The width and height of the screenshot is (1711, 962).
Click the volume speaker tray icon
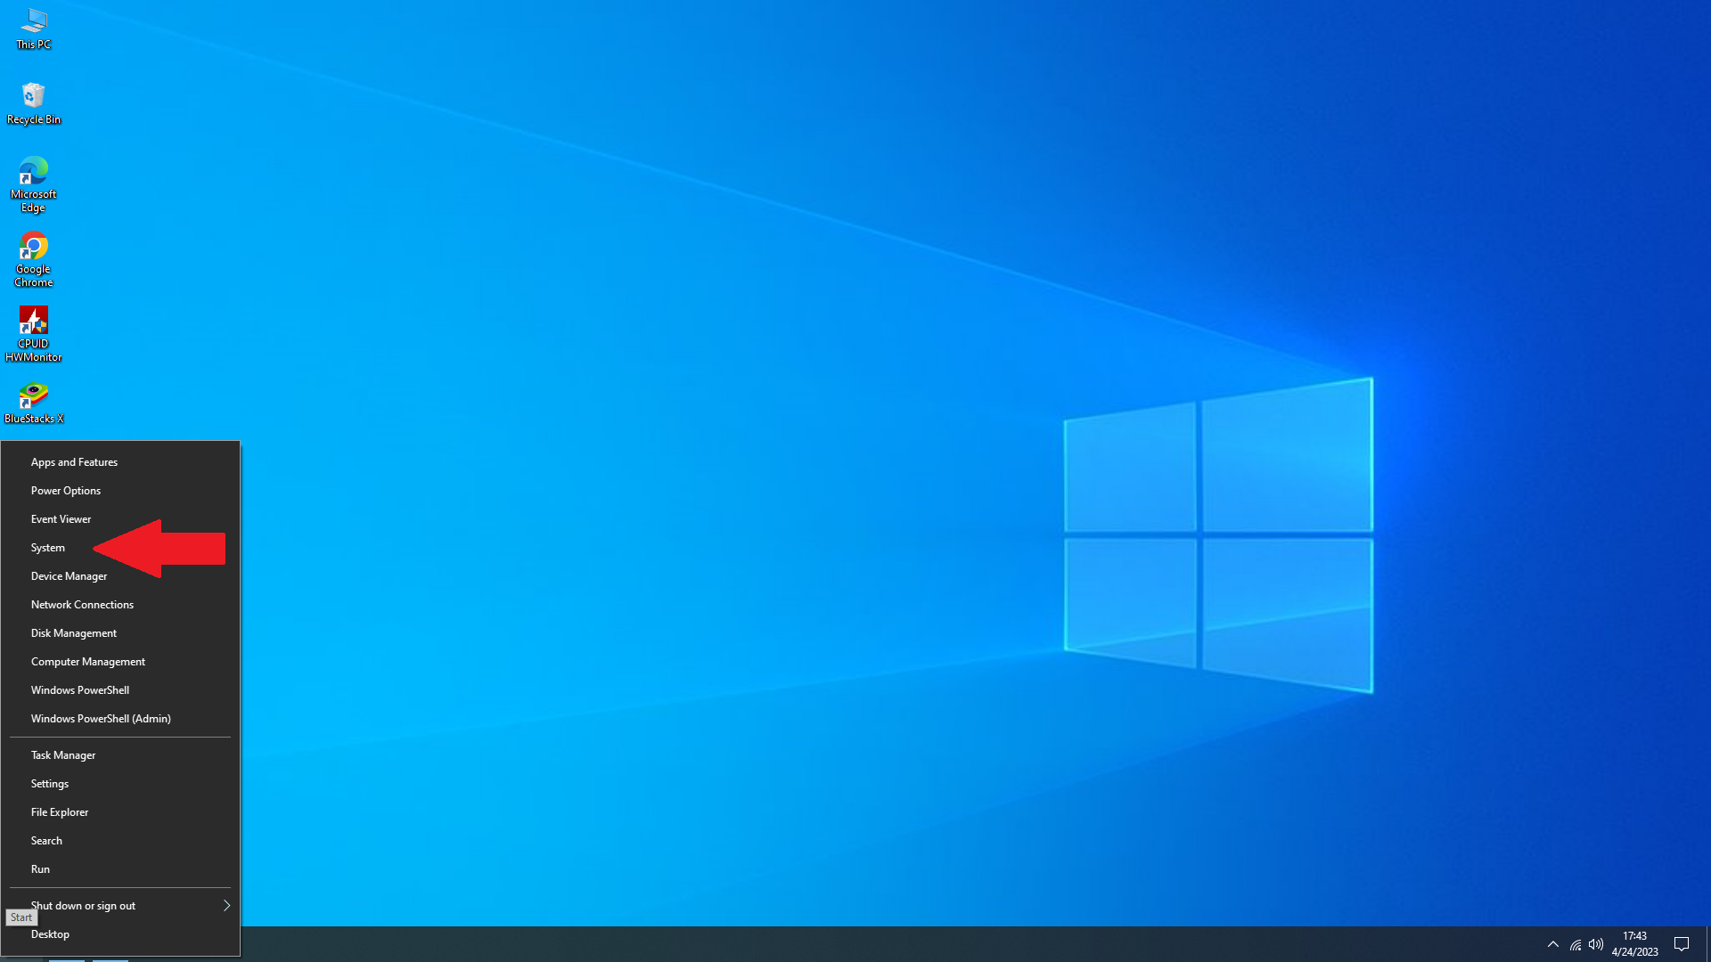pyautogui.click(x=1596, y=944)
